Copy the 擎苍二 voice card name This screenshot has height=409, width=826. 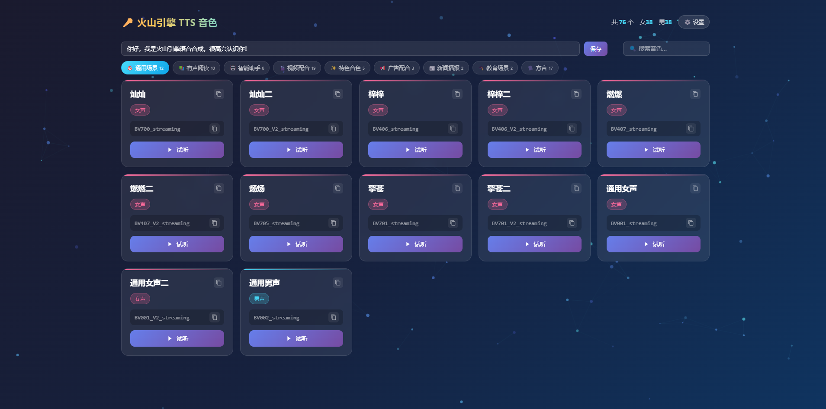[576, 188]
